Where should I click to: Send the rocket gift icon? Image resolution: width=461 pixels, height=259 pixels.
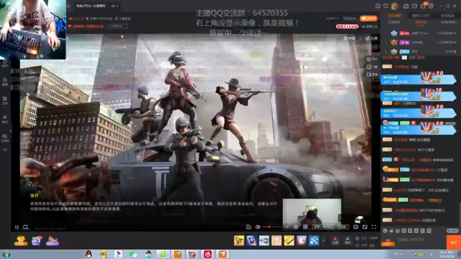(251, 241)
